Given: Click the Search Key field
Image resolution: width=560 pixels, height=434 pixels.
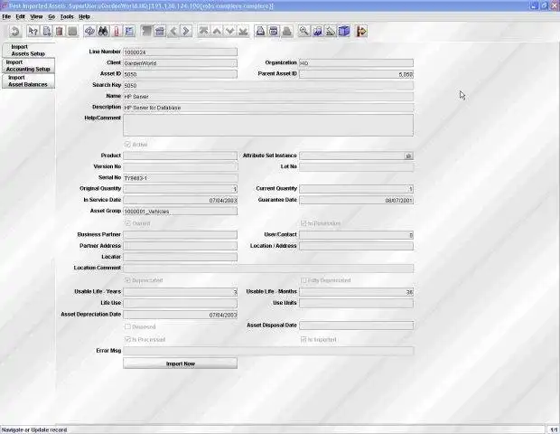Looking at the screenshot, I should pos(268,85).
